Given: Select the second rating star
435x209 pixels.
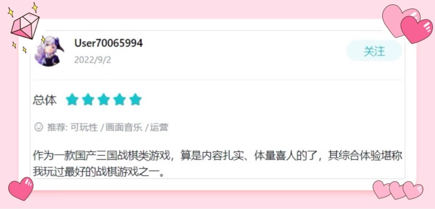Looking at the screenshot, I should (x=88, y=99).
